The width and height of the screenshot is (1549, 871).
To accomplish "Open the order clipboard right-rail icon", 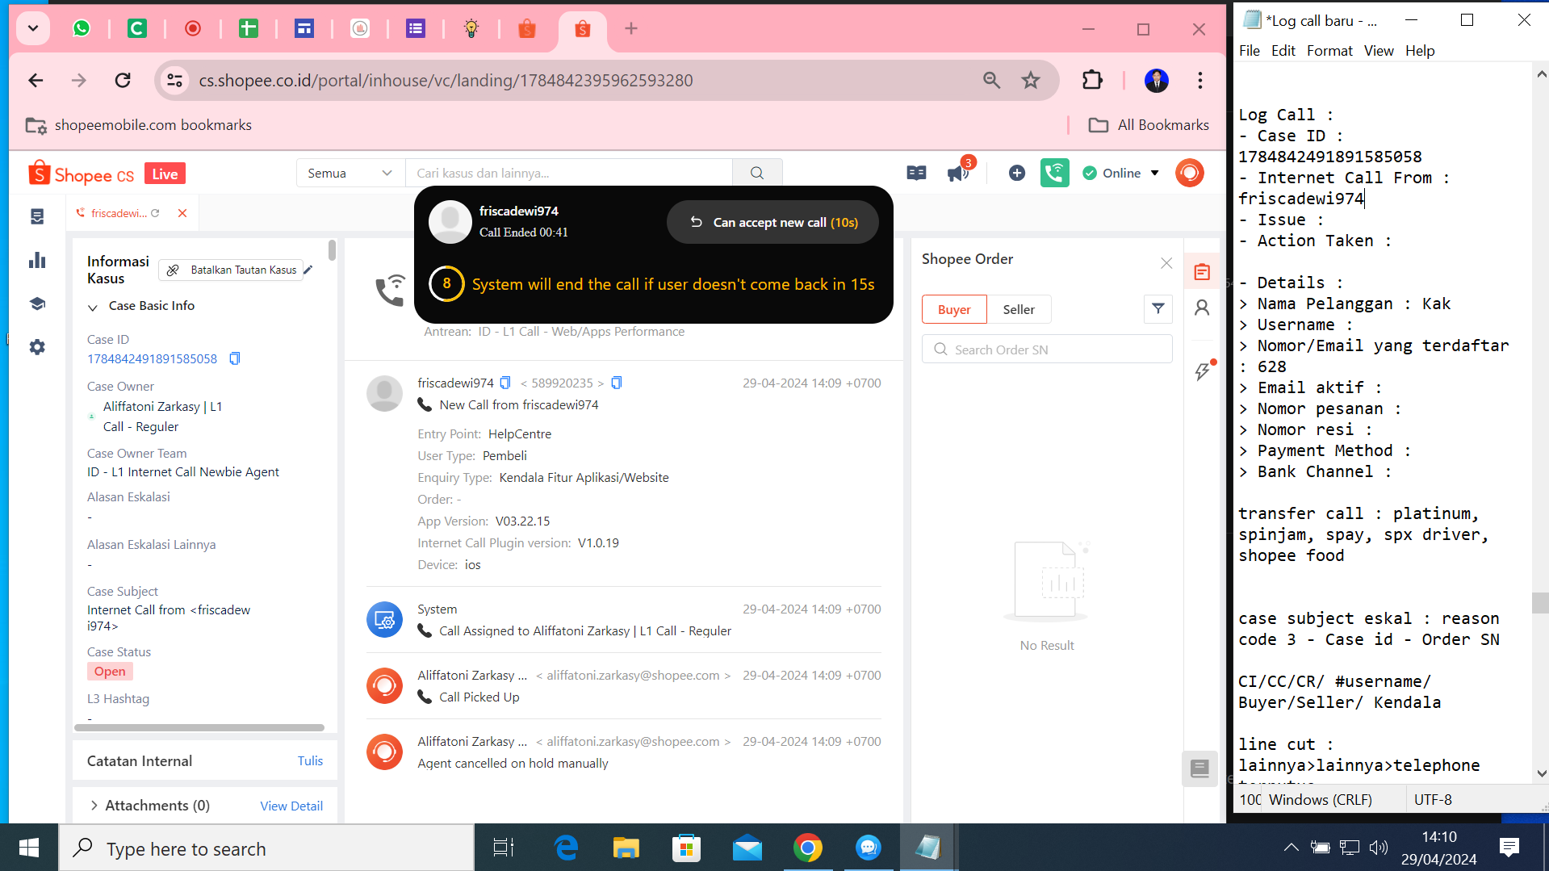I will (x=1202, y=272).
